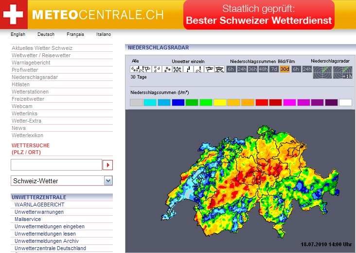The image size is (356, 253).
Task: Open Unwettermeldungen Archiv link
Action: click(x=47, y=241)
